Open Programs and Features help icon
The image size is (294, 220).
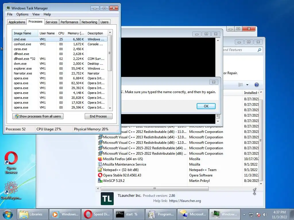(256, 85)
